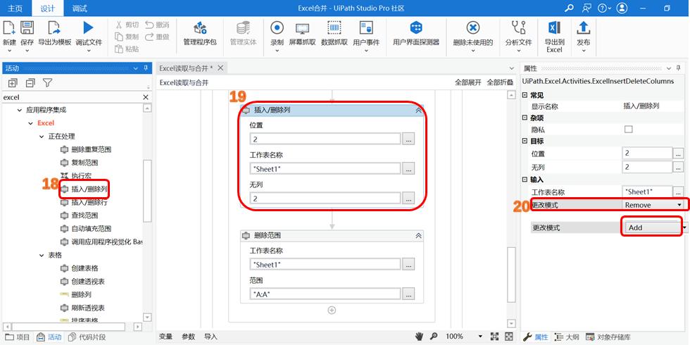The height and width of the screenshot is (345, 690).
Task: Click 删除未使用的 (Remove Unused) icon
Action: [473, 28]
